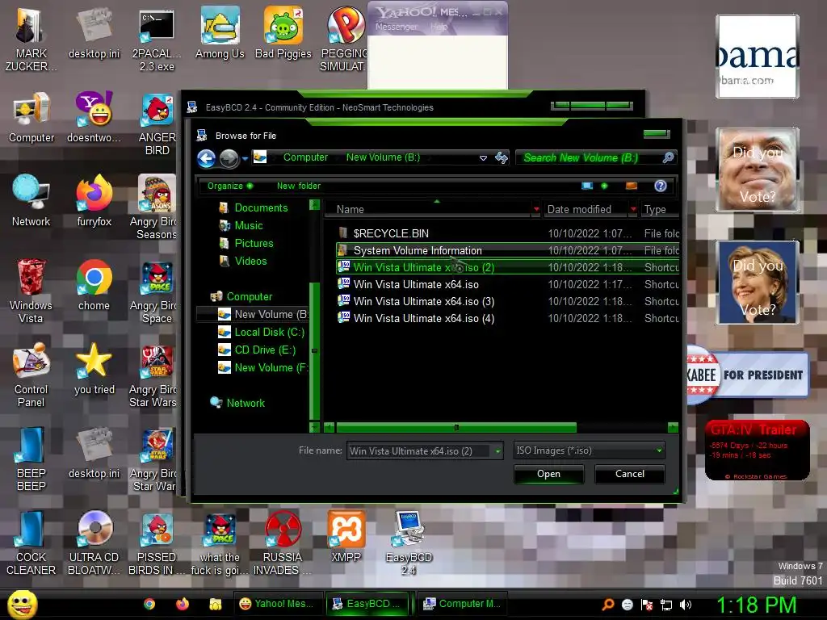The width and height of the screenshot is (827, 620).
Task: Open the furryfox desktop icon
Action: (94, 200)
